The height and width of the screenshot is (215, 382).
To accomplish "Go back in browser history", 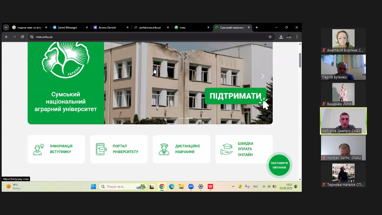I will (7, 37).
